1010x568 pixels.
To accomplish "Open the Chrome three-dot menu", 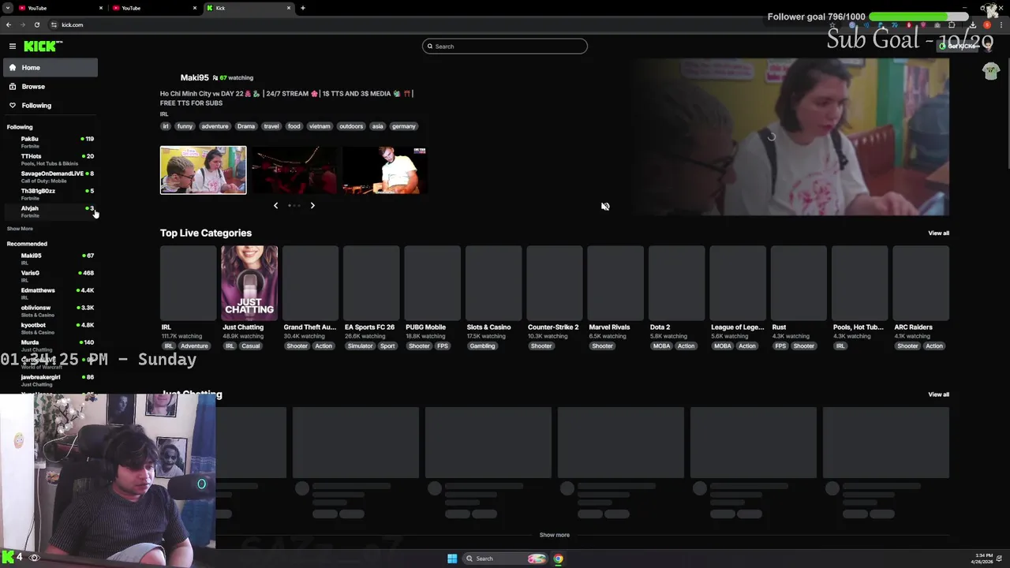I will point(1002,24).
